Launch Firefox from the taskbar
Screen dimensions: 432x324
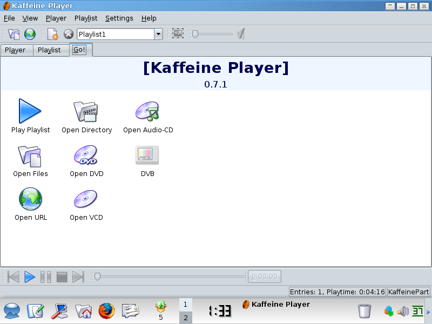[107, 311]
